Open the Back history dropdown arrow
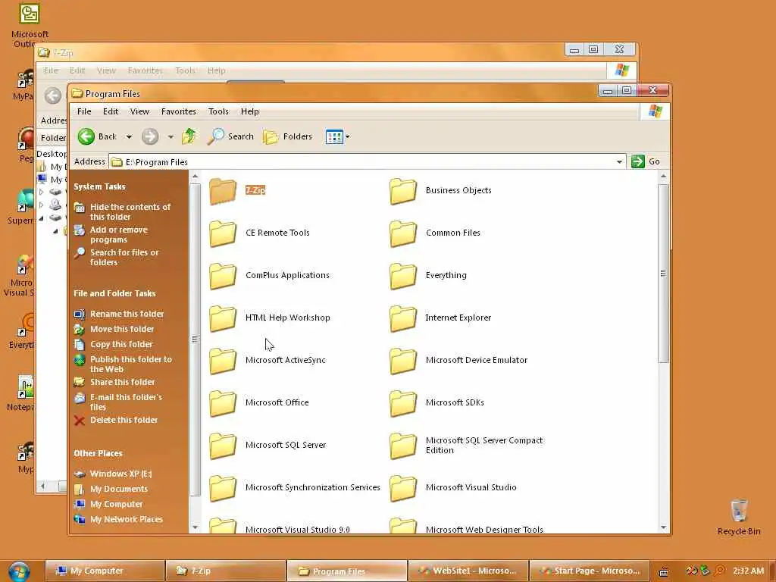The image size is (776, 582). [x=129, y=137]
